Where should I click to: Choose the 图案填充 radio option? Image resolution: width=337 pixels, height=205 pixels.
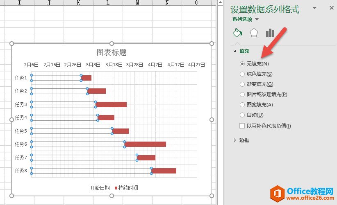243,105
